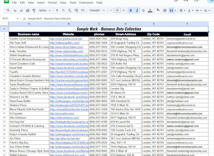214x156 pixels.
Task: Click the search menus magnifier icon
Action: click(x=8, y=10)
